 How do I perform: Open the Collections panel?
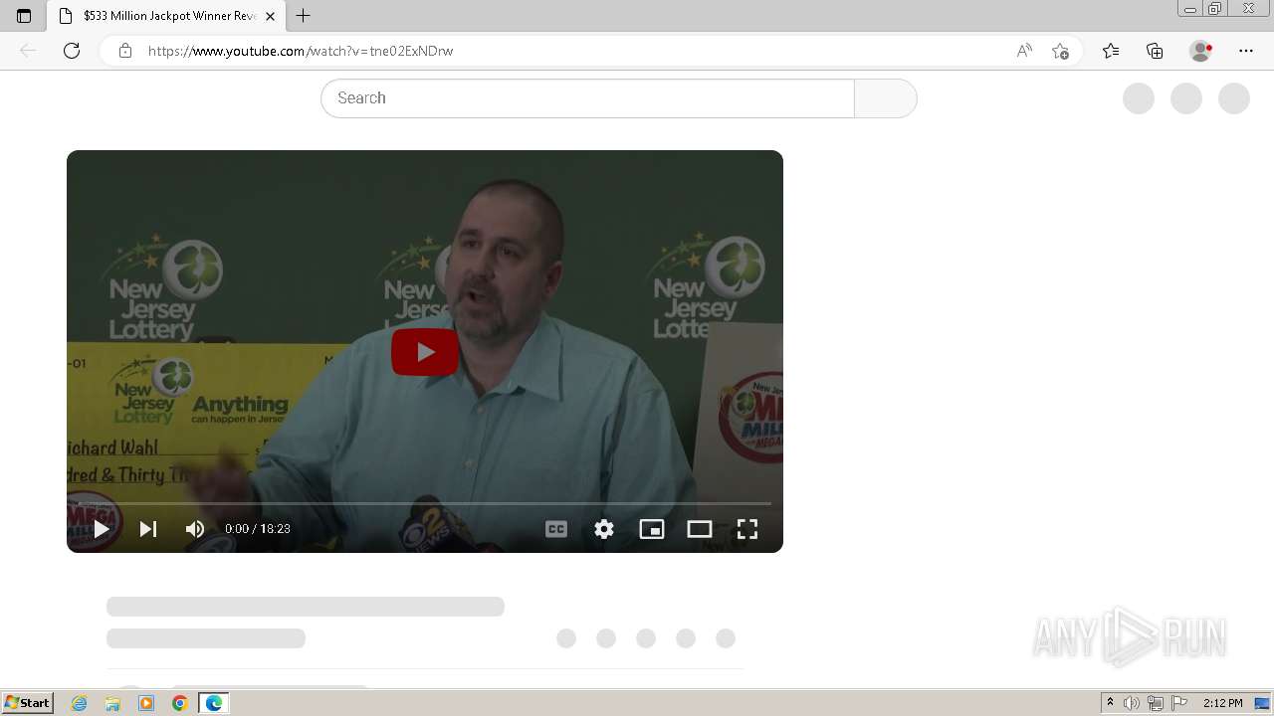(x=1155, y=51)
